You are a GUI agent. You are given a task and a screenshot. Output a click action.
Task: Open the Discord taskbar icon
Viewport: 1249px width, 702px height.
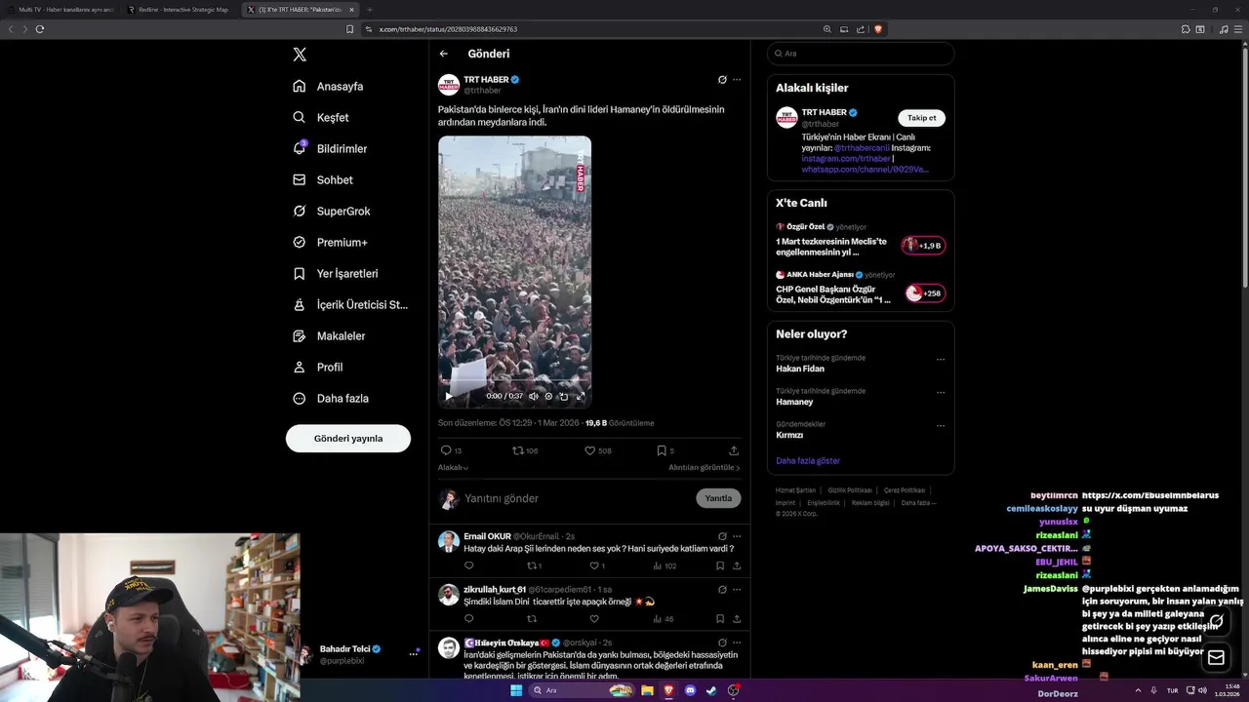click(x=690, y=690)
